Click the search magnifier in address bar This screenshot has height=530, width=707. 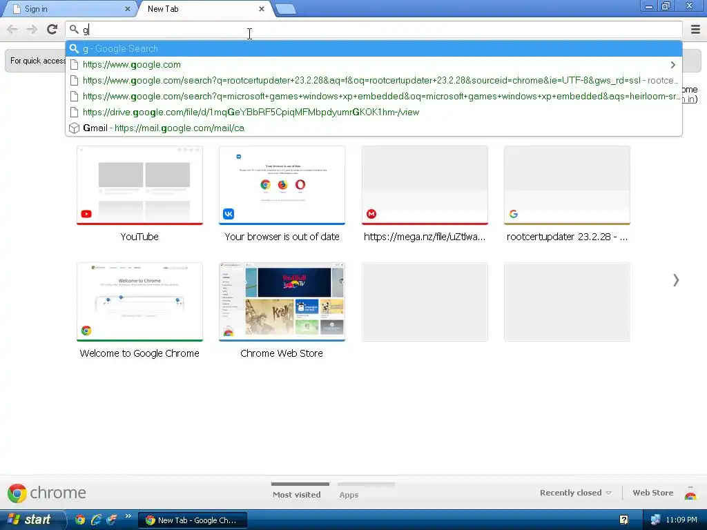(x=74, y=30)
